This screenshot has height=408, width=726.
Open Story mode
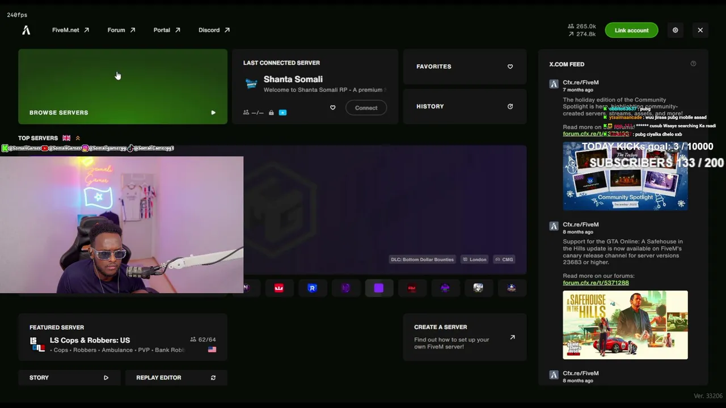69,378
